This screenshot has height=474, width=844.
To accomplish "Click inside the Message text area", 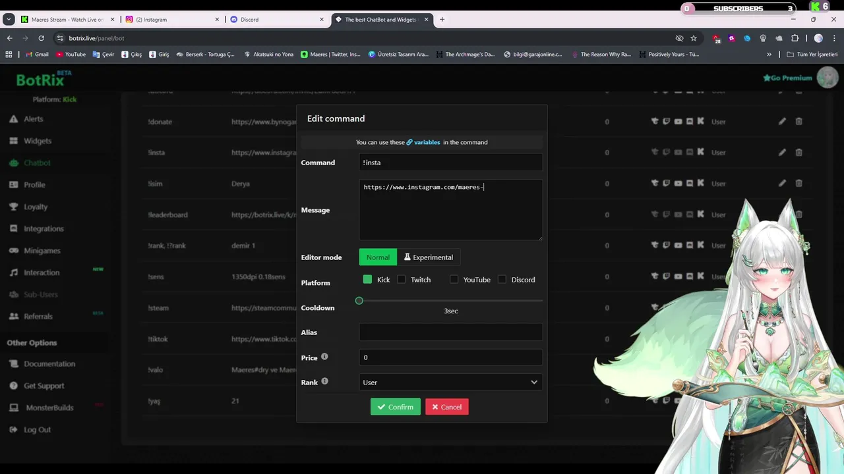I will tap(451, 210).
